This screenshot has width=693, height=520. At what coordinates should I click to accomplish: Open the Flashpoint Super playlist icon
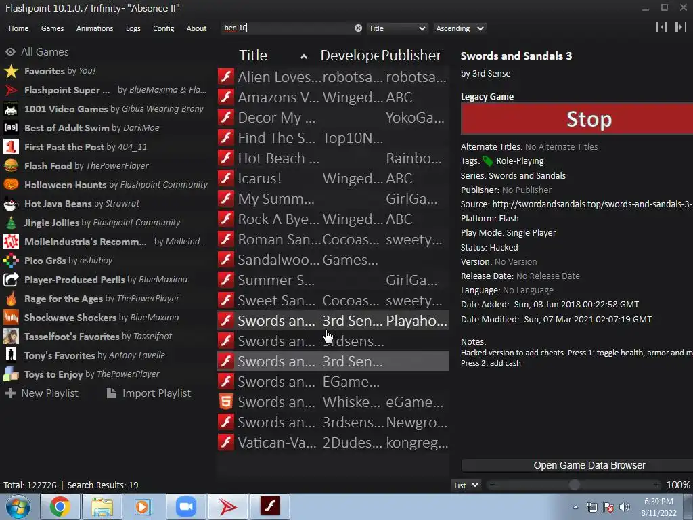tap(11, 90)
